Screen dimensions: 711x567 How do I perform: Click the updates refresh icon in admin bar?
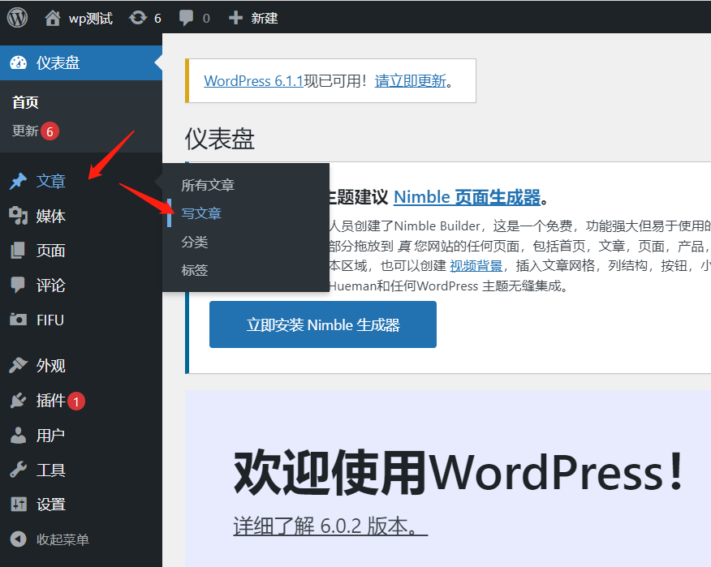[x=138, y=18]
